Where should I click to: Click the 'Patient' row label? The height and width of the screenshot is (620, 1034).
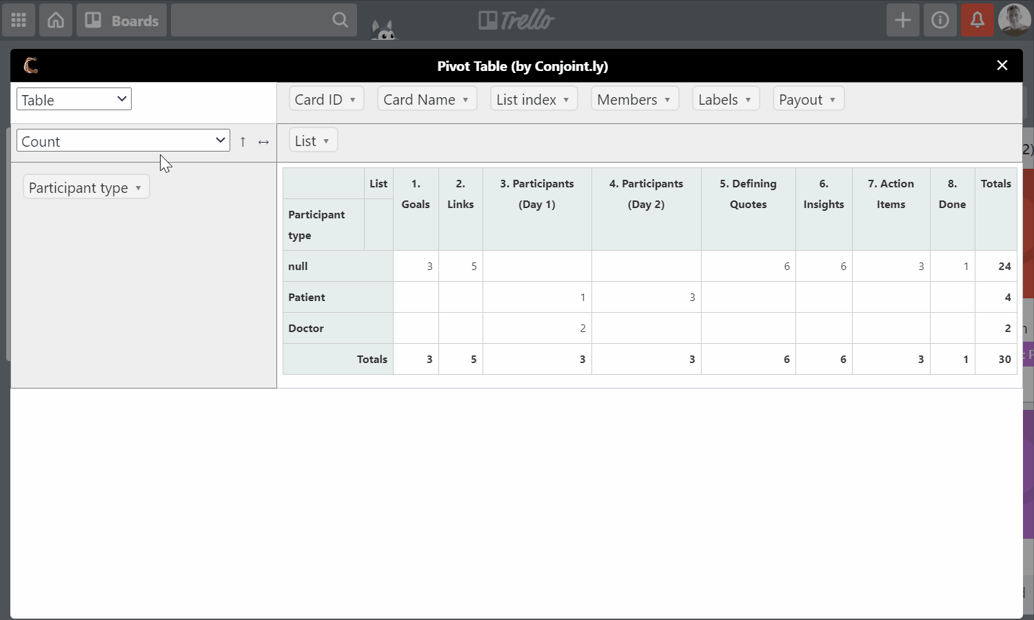coord(338,297)
